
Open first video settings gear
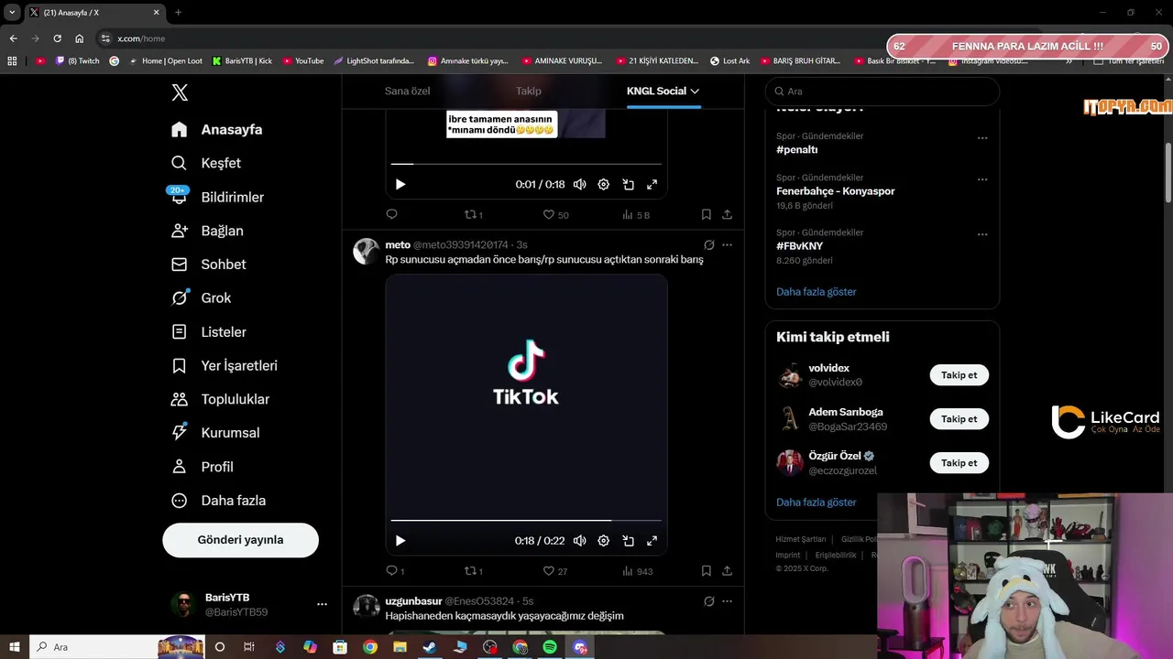(x=603, y=184)
